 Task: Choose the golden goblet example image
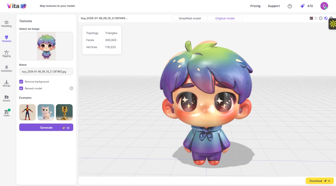click(64, 112)
